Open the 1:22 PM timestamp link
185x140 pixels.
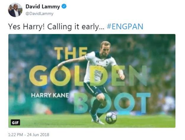pos(15,135)
